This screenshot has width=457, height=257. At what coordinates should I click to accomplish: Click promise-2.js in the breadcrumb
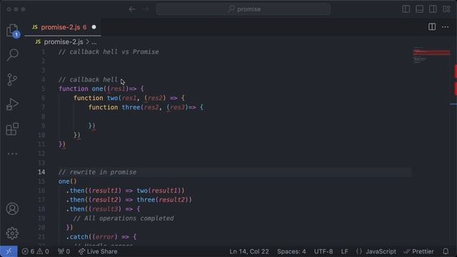click(x=64, y=42)
